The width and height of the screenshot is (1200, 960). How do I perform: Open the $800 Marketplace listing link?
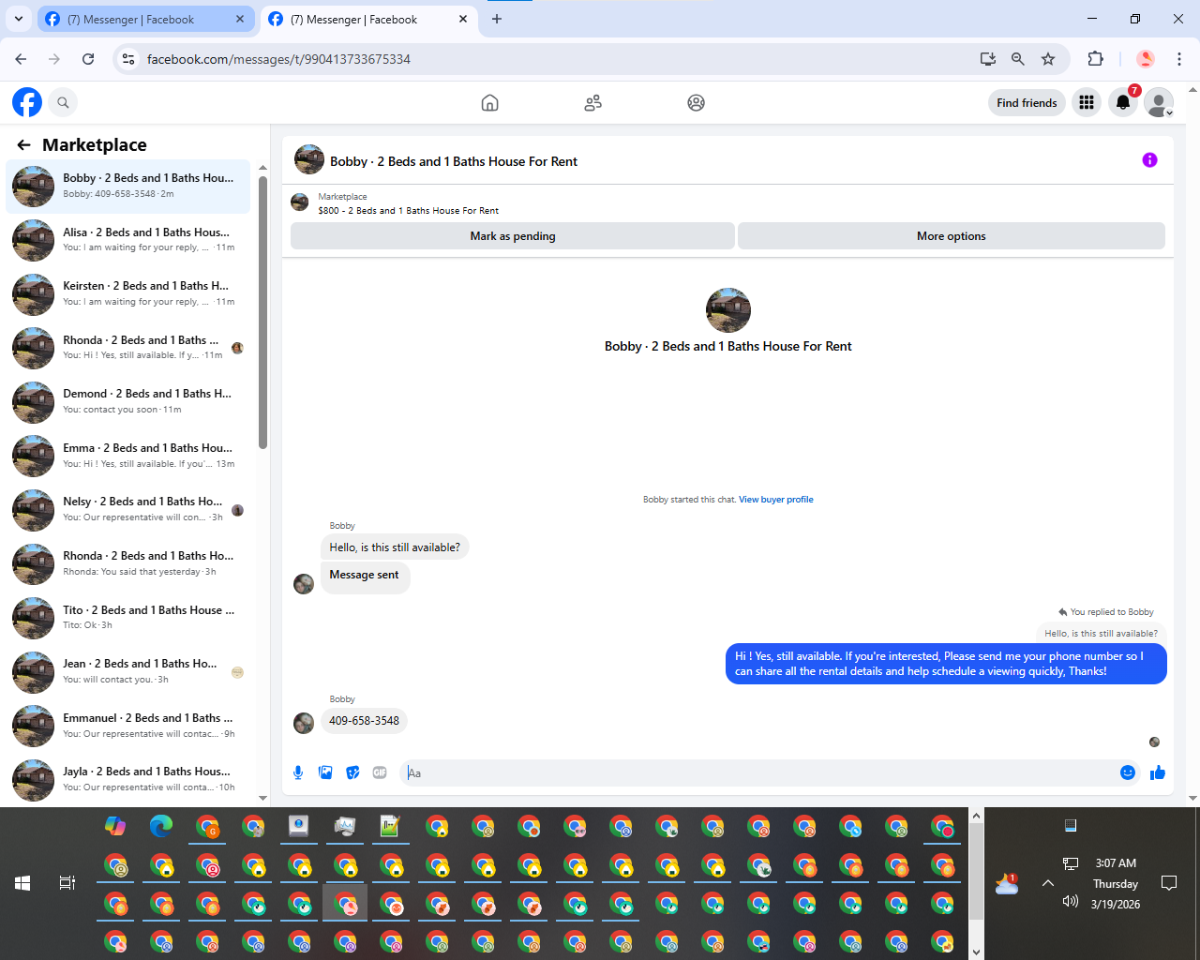coord(408,211)
